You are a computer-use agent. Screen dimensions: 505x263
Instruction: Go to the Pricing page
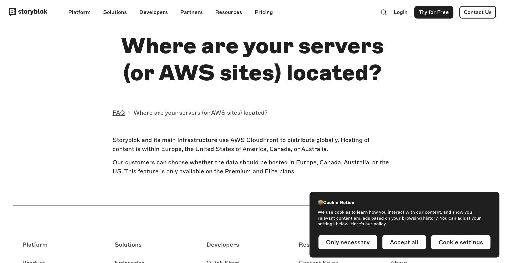tap(264, 12)
